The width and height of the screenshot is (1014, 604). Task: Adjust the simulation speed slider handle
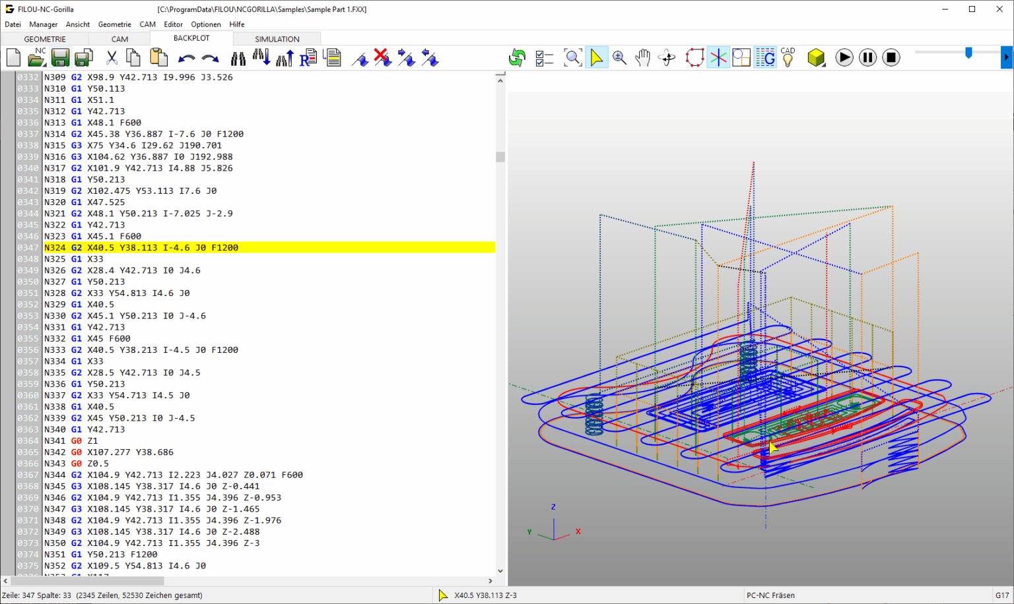(x=968, y=53)
